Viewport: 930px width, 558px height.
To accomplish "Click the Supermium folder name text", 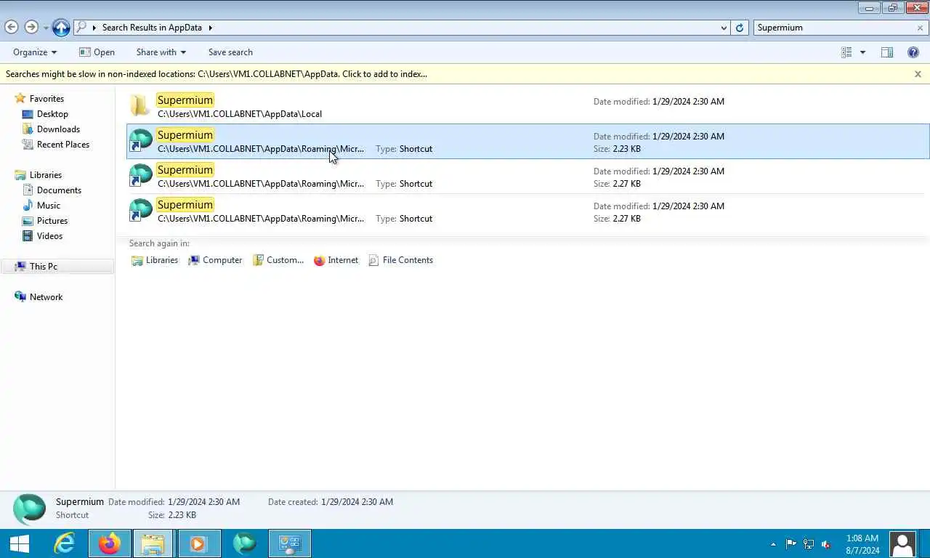I will (185, 100).
